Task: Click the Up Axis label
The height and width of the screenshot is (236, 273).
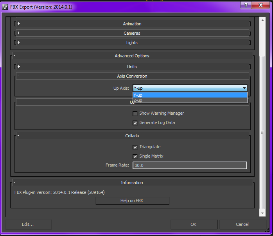Action: (121, 88)
